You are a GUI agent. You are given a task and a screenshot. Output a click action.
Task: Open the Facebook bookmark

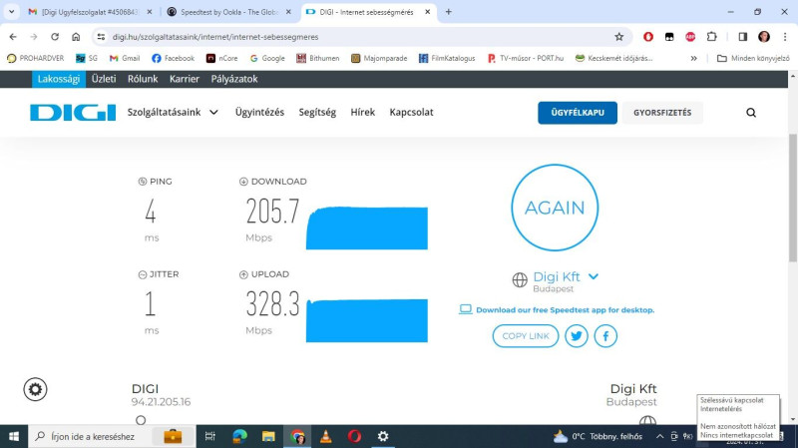173,59
